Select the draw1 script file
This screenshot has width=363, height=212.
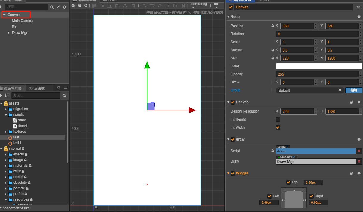click(x=22, y=126)
